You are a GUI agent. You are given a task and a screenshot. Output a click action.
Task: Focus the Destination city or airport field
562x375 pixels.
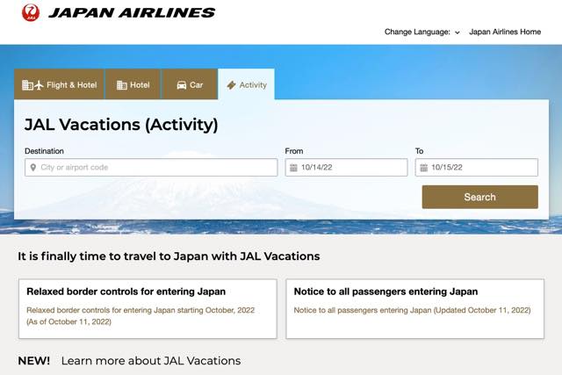click(151, 168)
